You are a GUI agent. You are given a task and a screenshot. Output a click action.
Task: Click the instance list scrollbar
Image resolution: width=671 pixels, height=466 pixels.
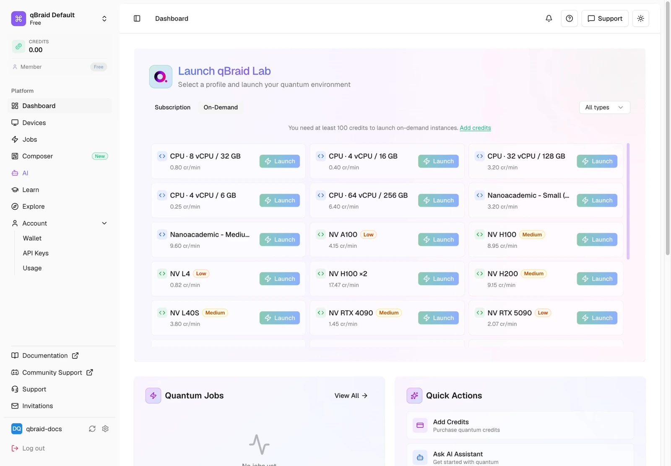pyautogui.click(x=628, y=201)
